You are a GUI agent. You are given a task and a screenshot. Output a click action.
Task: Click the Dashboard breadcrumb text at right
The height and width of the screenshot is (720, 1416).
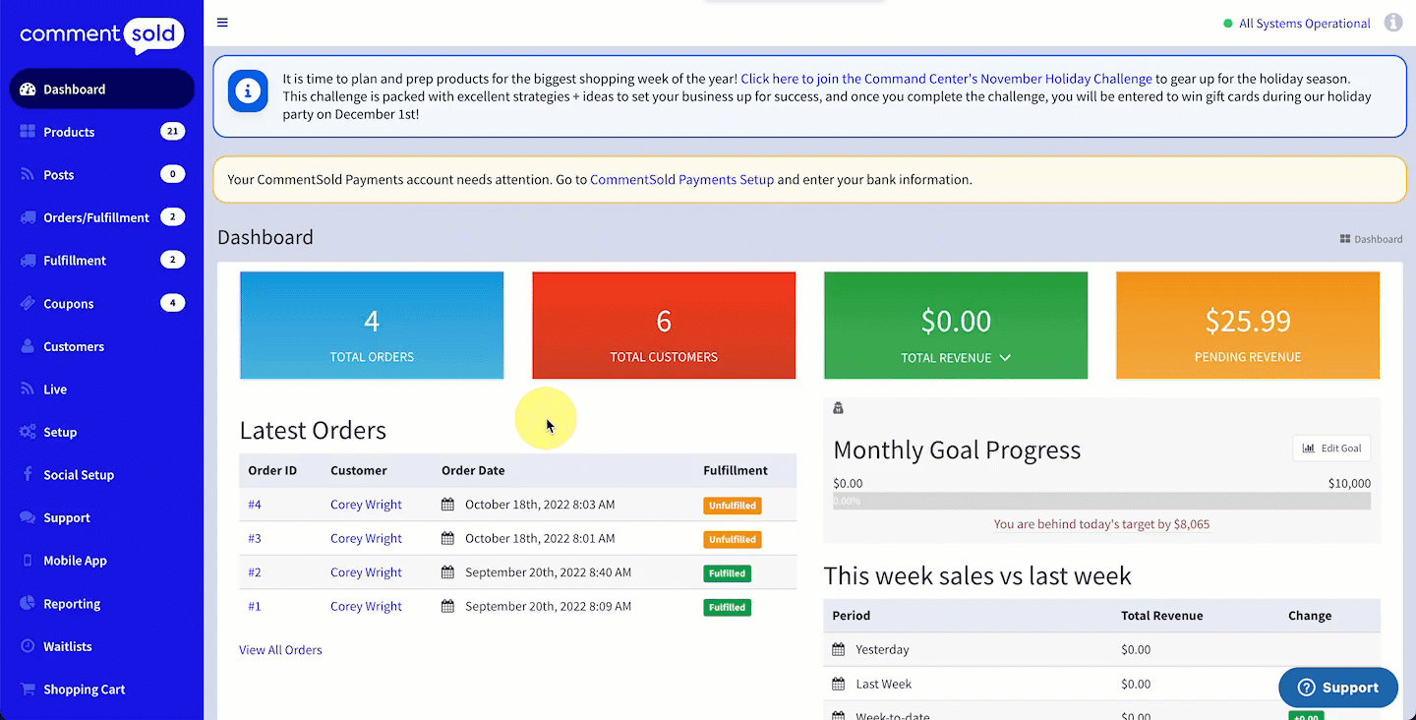(x=1379, y=239)
